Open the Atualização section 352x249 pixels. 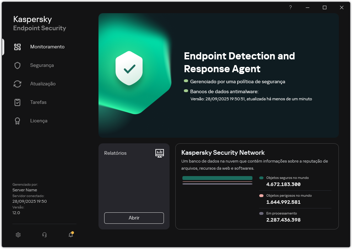click(43, 84)
